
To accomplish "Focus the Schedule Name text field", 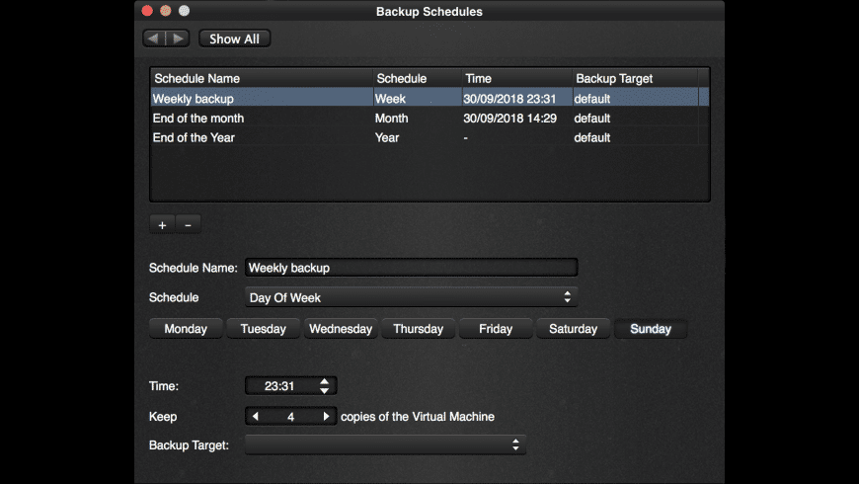I will (x=411, y=268).
